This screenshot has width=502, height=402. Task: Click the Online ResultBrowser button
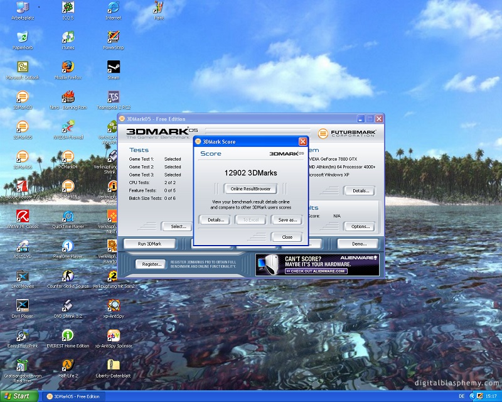250,189
